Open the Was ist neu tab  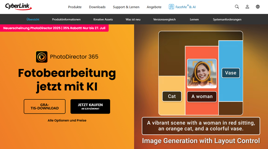click(133, 20)
